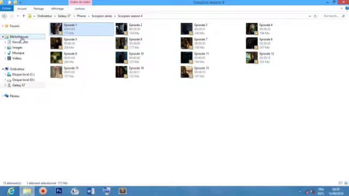Select Favoris in navigation pane
The width and height of the screenshot is (349, 196).
(x=15, y=26)
